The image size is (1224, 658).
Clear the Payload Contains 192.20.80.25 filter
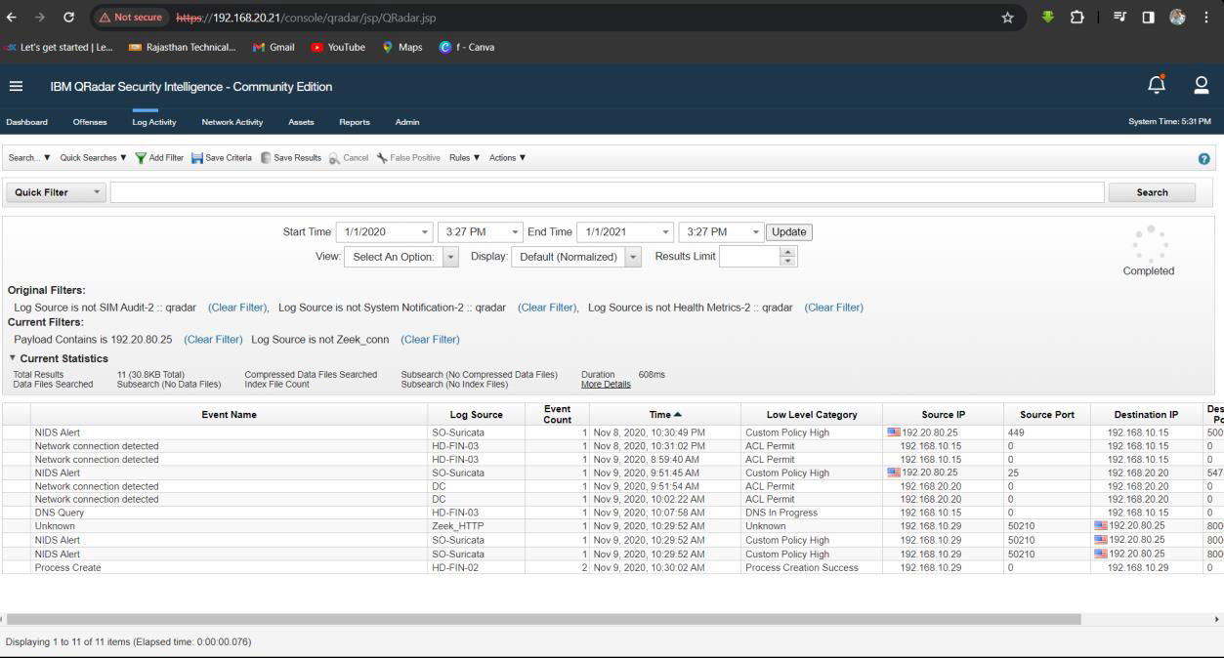click(213, 340)
